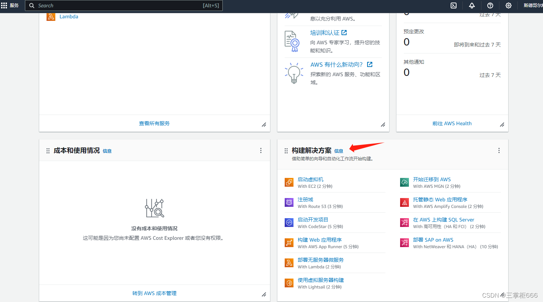Expand the Stockholm region selector
543x302 pixels.
click(x=533, y=5)
